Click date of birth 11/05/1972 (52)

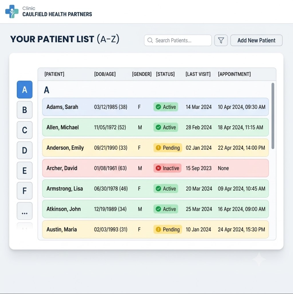(110, 128)
